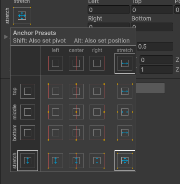This screenshot has width=180, height=184.
Task: Choose middle-right anchor preset
Action: pyautogui.click(x=97, y=112)
